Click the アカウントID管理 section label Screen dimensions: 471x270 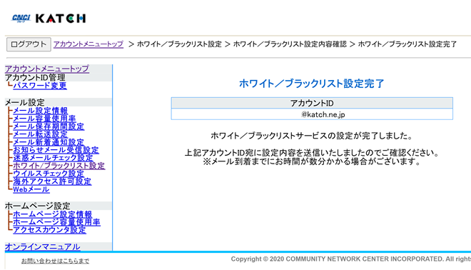35,78
